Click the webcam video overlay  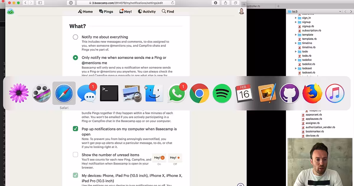pyautogui.click(x=320, y=162)
